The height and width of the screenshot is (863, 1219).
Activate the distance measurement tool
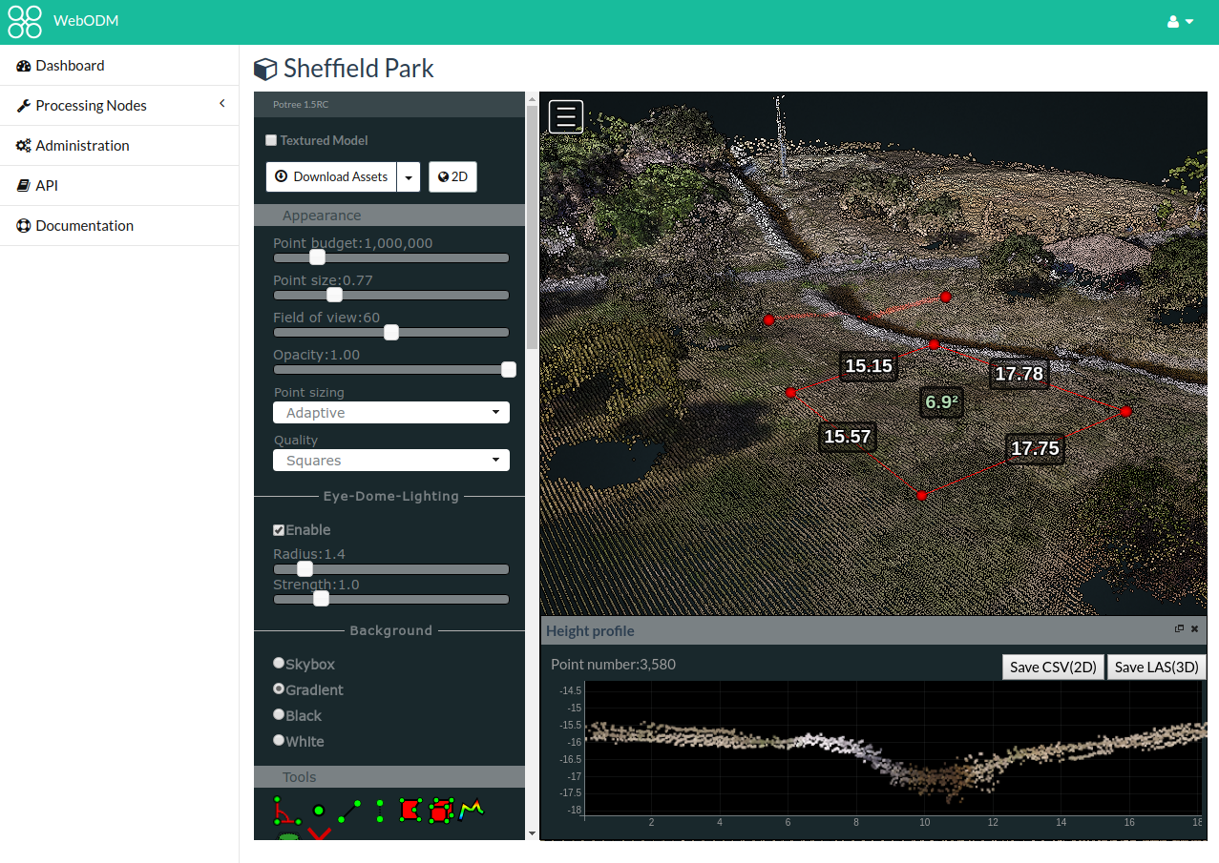coord(349,812)
